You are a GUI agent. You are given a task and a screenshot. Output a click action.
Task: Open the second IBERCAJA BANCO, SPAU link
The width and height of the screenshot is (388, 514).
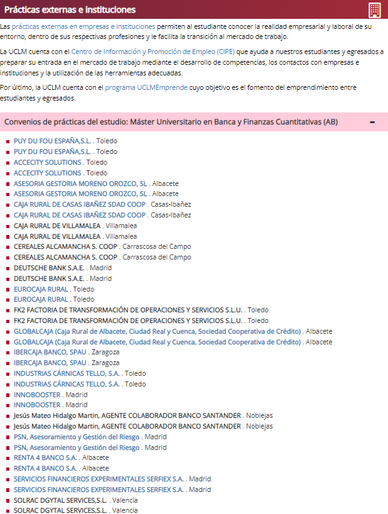[50, 363]
